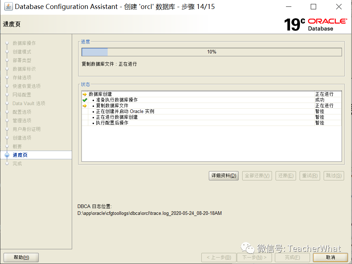Viewport: 352px width, 264px height.
Task: Select the 配置选项 step
Action: point(22,112)
